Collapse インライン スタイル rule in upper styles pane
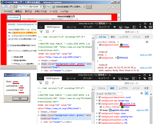The width and height of the screenshot is (155, 124). tap(98, 42)
